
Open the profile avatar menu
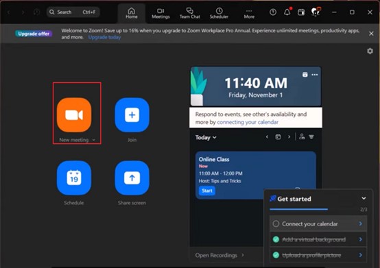316,12
